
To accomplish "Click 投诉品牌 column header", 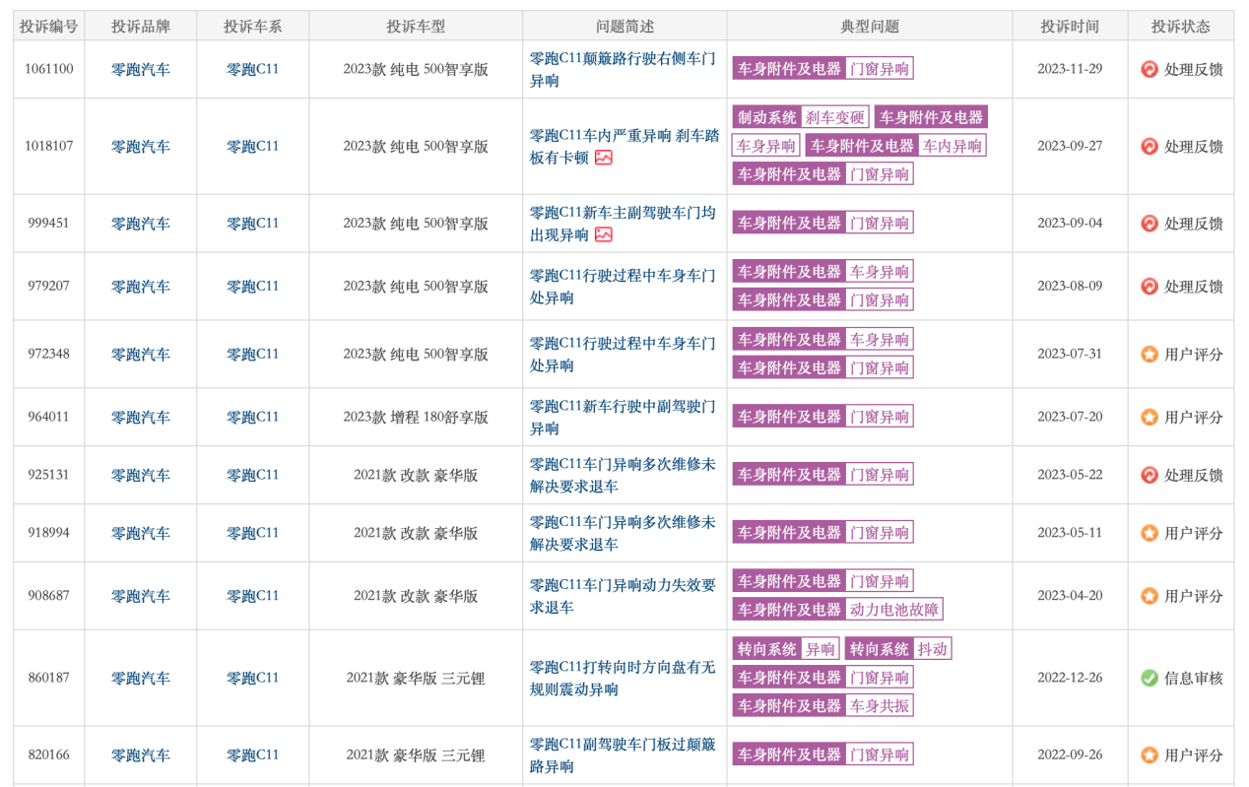I will coord(140,27).
